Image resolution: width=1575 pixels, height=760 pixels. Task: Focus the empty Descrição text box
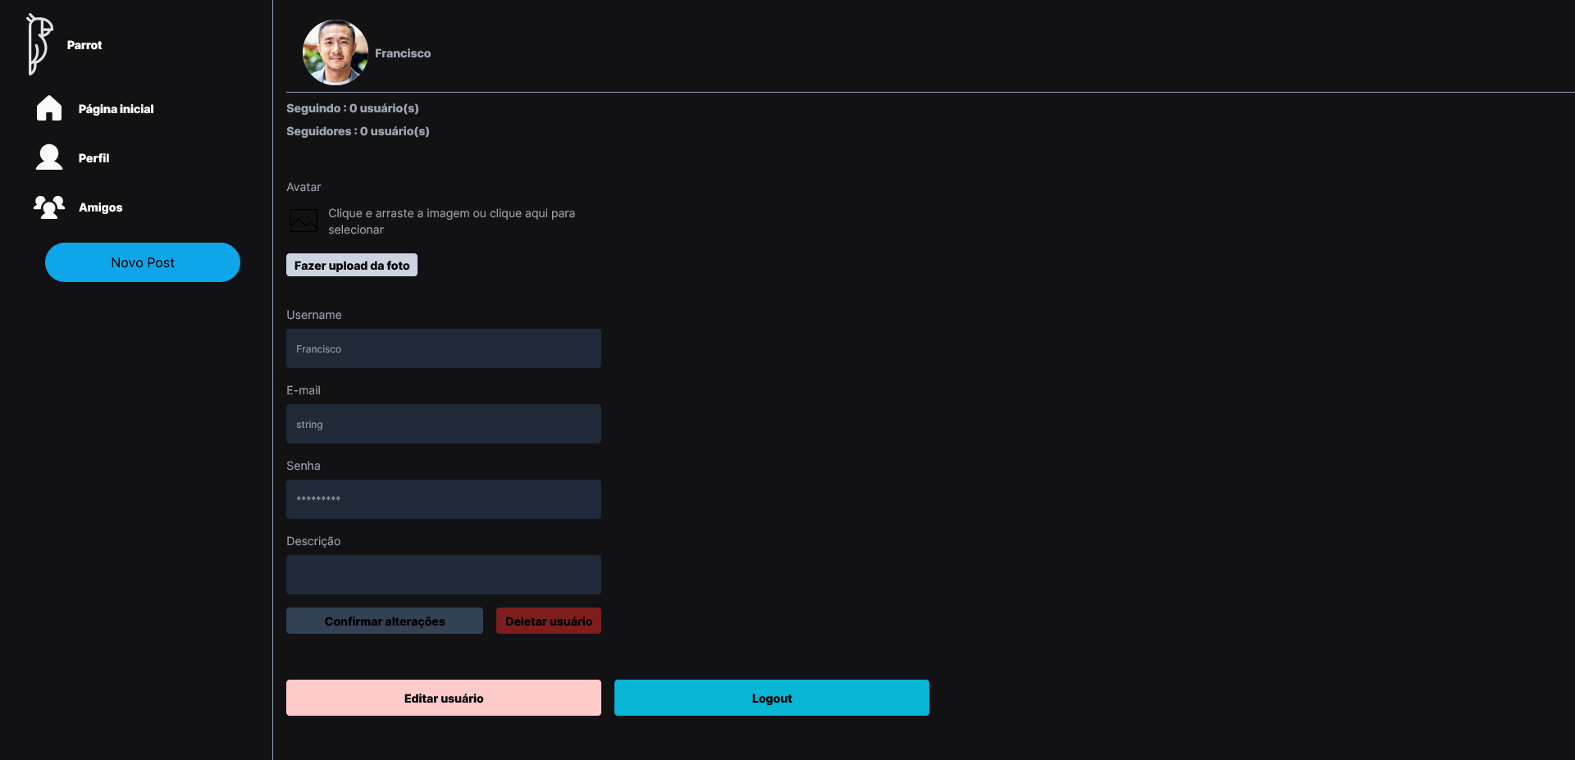[443, 574]
